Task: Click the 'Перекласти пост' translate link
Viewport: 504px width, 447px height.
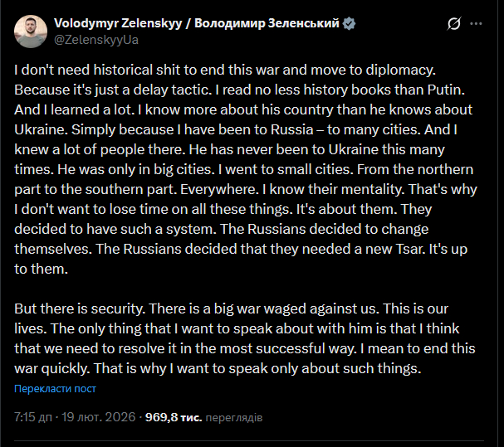Action: click(x=55, y=388)
